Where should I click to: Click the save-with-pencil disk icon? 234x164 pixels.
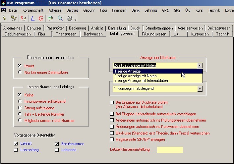coord(14,18)
